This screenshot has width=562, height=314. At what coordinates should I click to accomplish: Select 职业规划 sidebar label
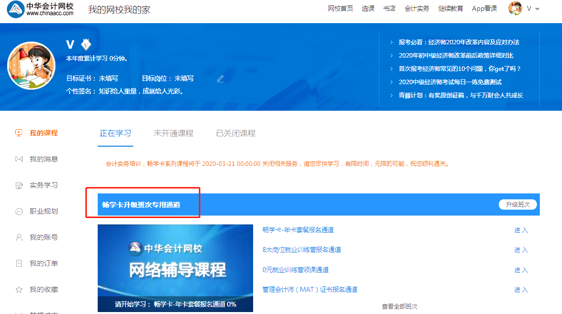44,211
